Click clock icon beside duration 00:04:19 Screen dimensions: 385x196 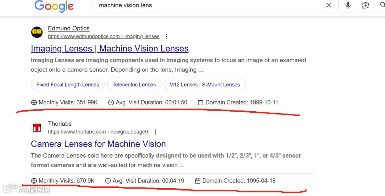[108, 181]
